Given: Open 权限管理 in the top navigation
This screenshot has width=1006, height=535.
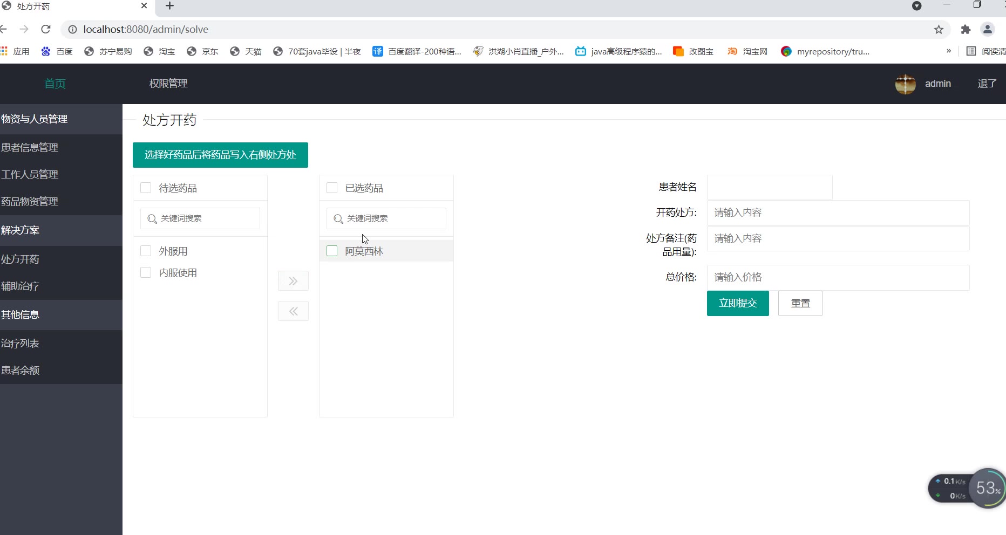Looking at the screenshot, I should pos(168,84).
